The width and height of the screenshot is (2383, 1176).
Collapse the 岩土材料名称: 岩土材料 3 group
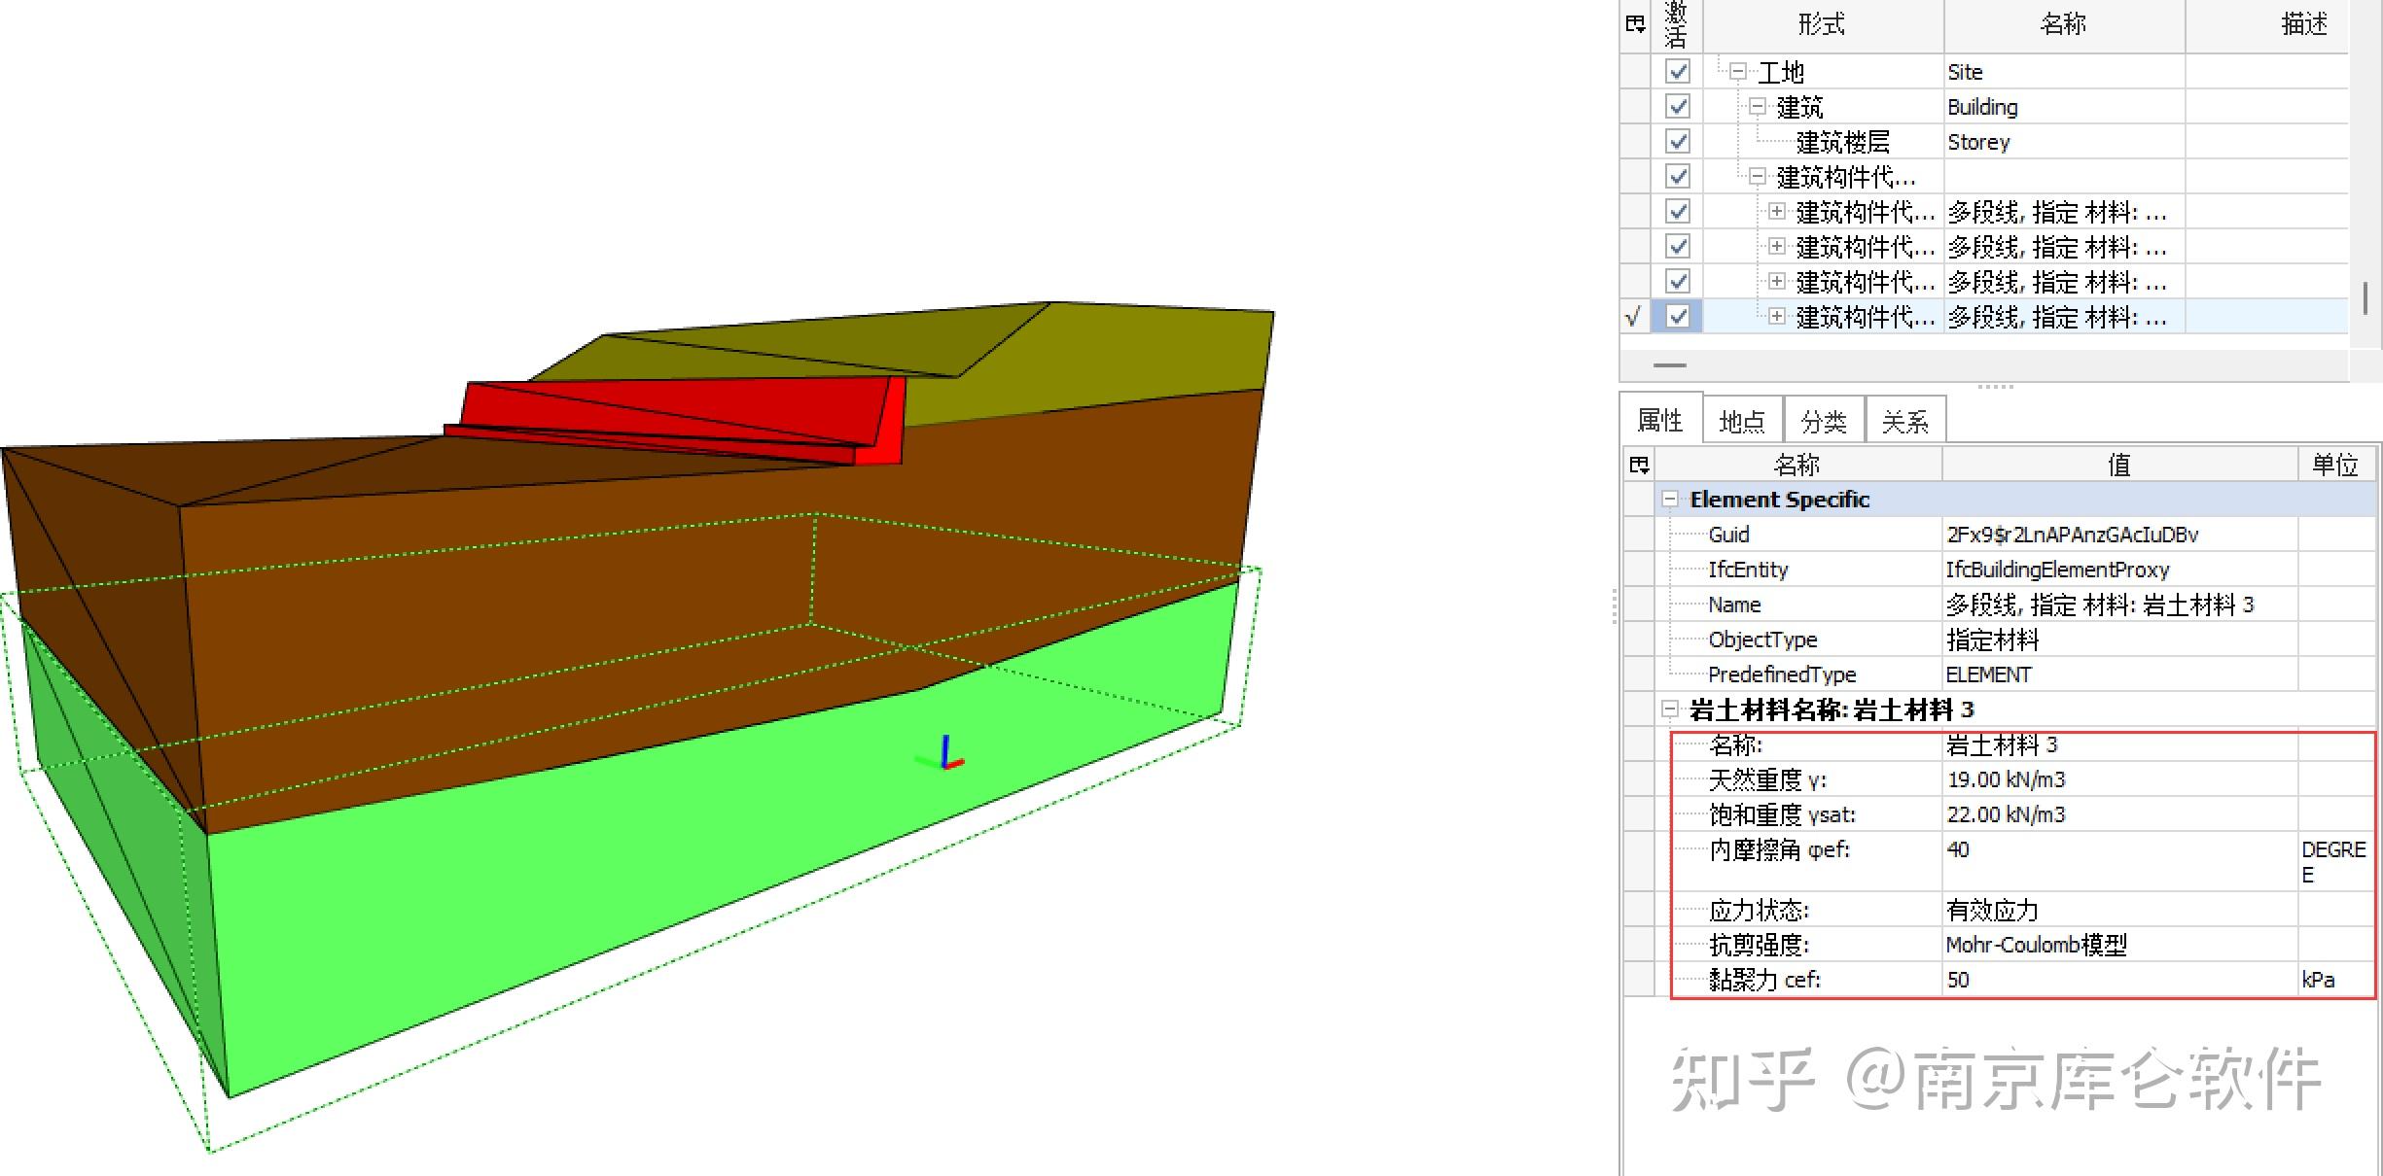[x=1670, y=709]
